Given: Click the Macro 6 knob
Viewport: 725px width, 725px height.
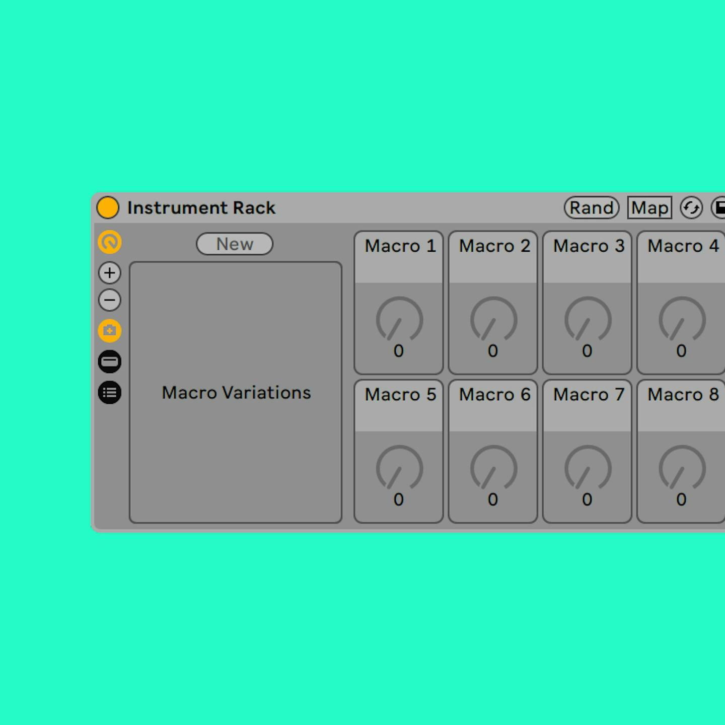Looking at the screenshot, I should 493,468.
